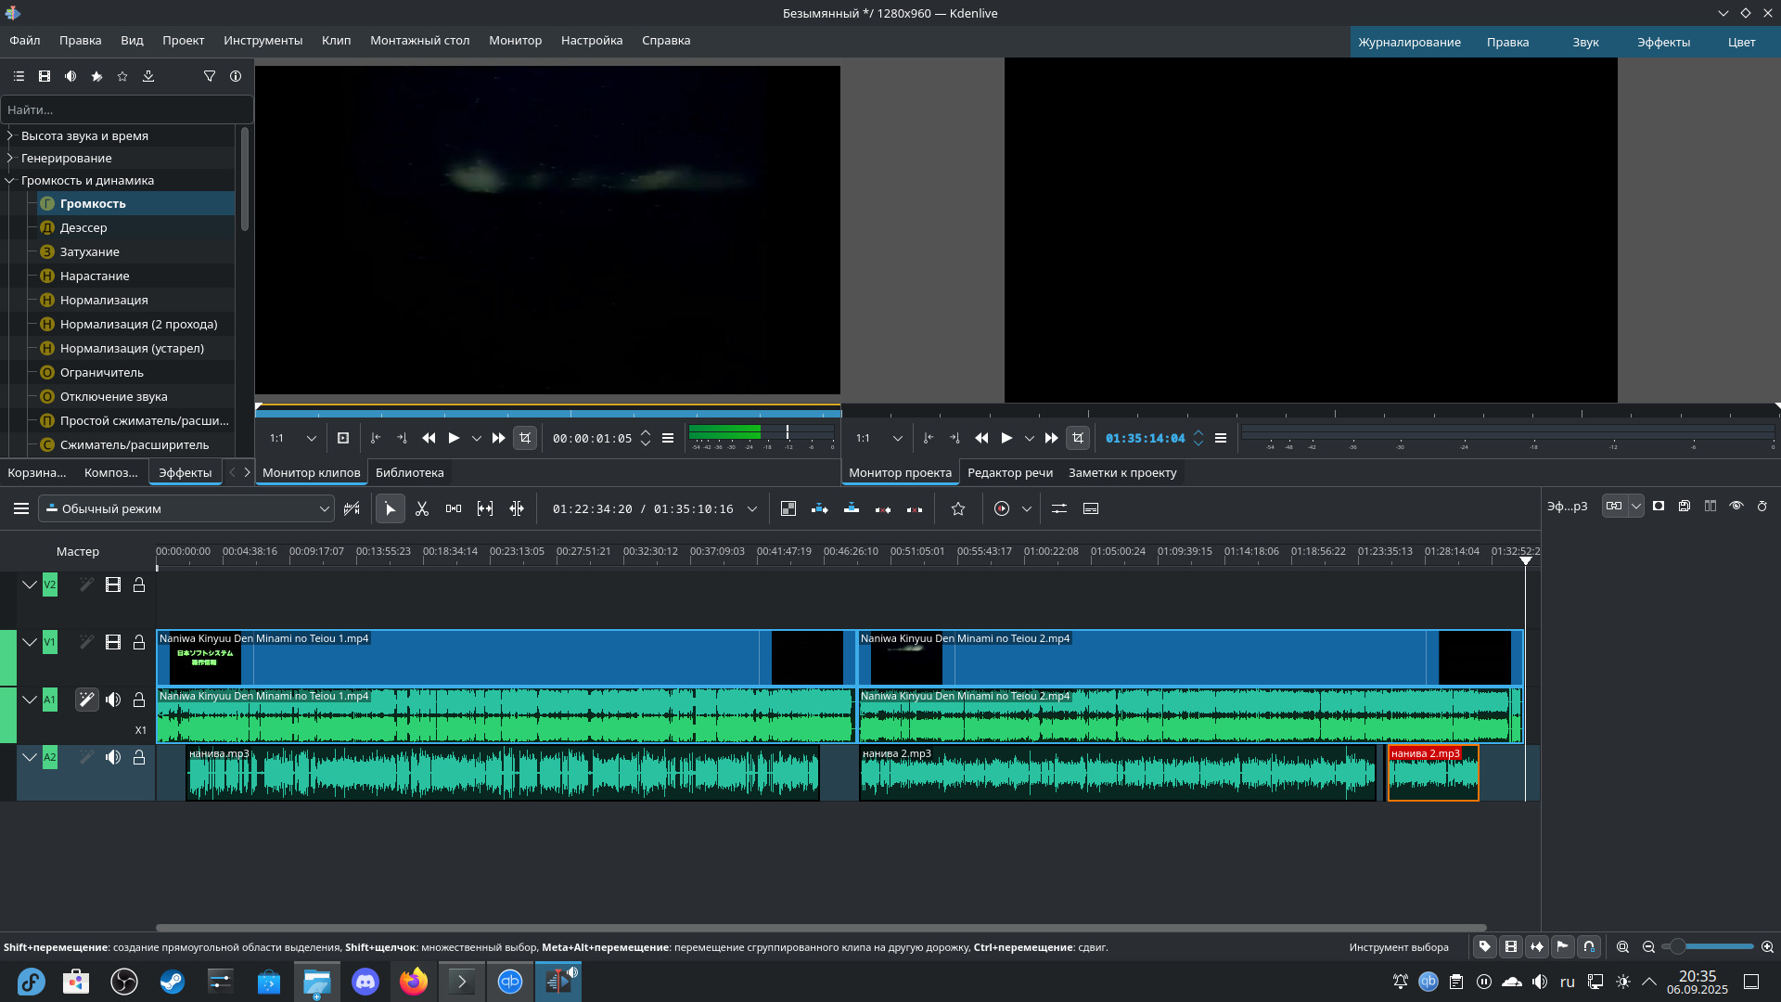The width and height of the screenshot is (1781, 1002).
Task: Click the download effects icon
Action: pos(148,76)
